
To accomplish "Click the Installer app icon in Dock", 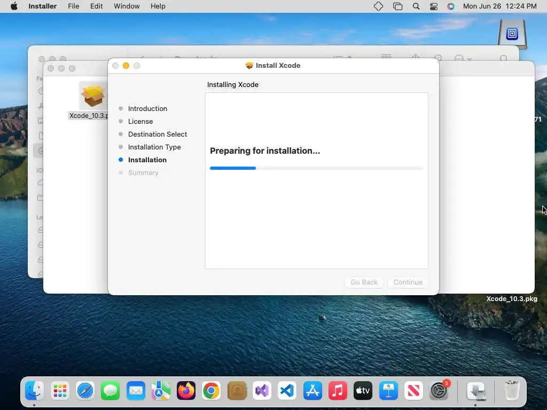I will click(476, 390).
